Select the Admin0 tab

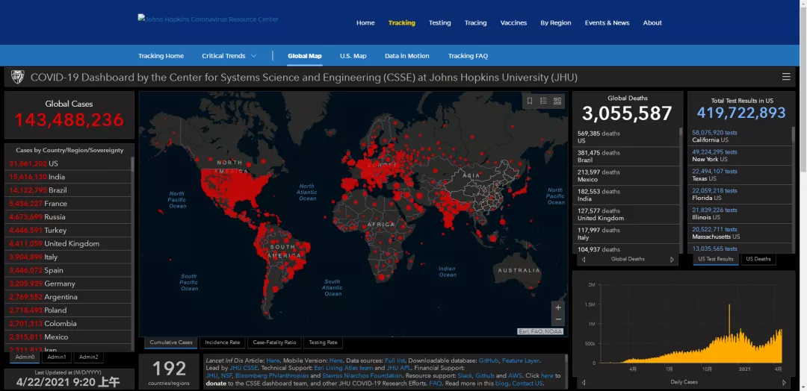[x=25, y=357]
